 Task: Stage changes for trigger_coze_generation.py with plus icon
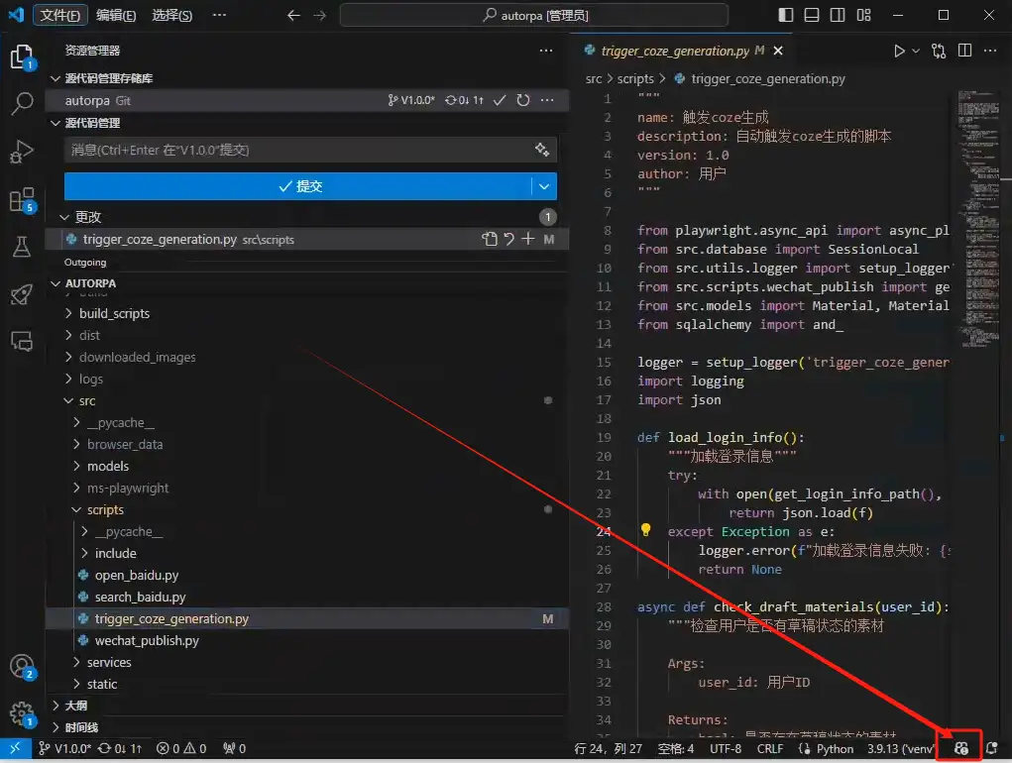[528, 239]
